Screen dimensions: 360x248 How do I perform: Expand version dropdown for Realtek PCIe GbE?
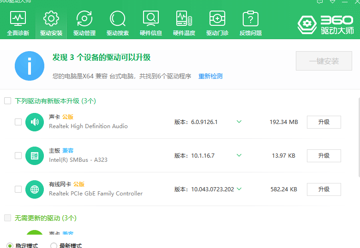tap(239, 189)
